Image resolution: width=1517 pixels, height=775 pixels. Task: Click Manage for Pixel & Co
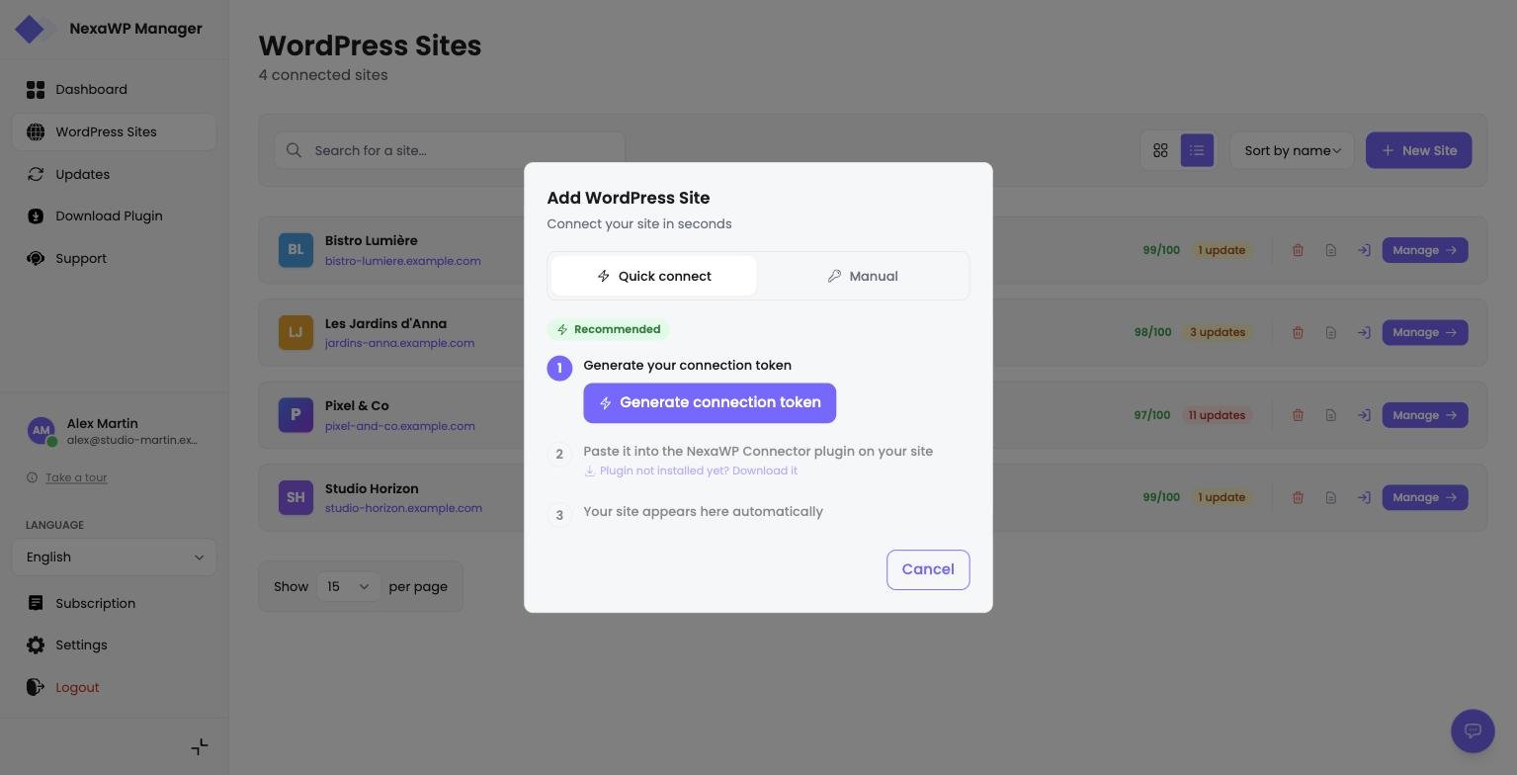1425,415
